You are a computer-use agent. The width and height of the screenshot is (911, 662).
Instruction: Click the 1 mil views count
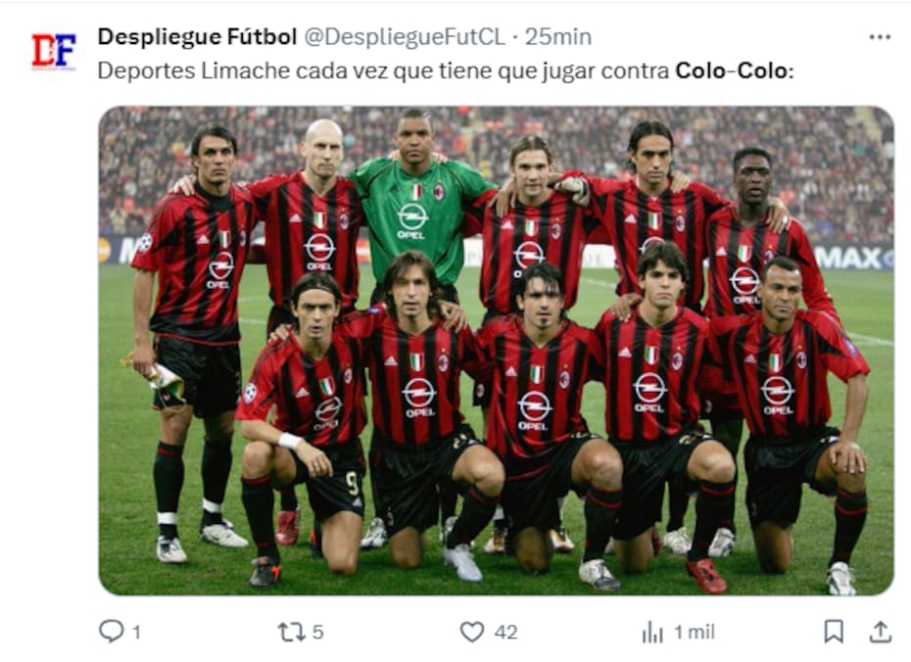pyautogui.click(x=695, y=632)
